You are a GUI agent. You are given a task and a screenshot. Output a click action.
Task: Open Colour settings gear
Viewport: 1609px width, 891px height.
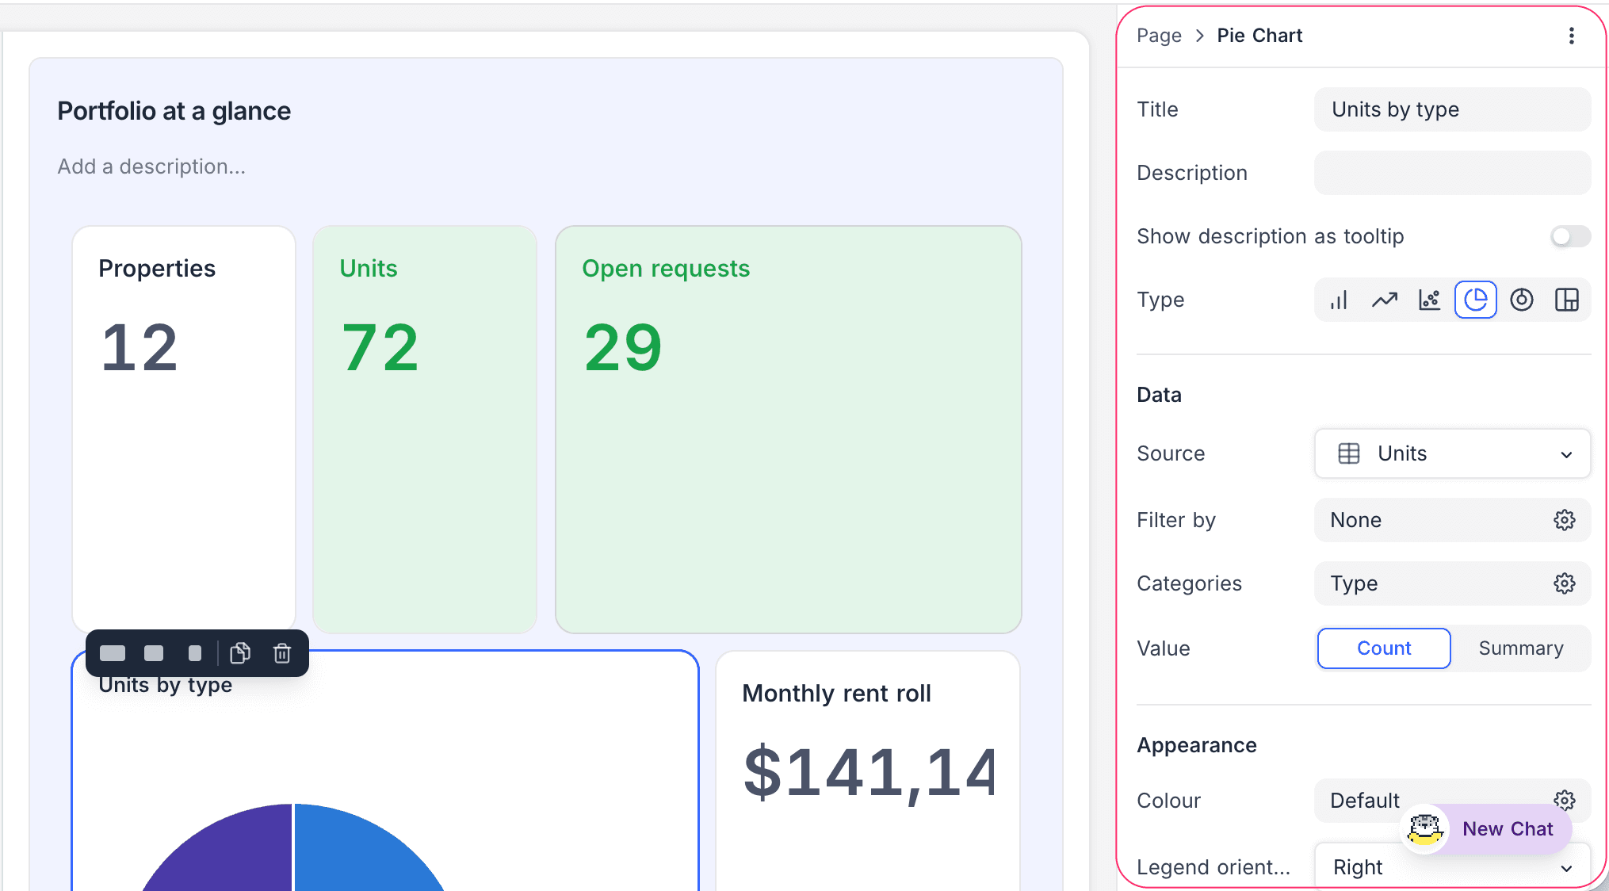pos(1565,800)
